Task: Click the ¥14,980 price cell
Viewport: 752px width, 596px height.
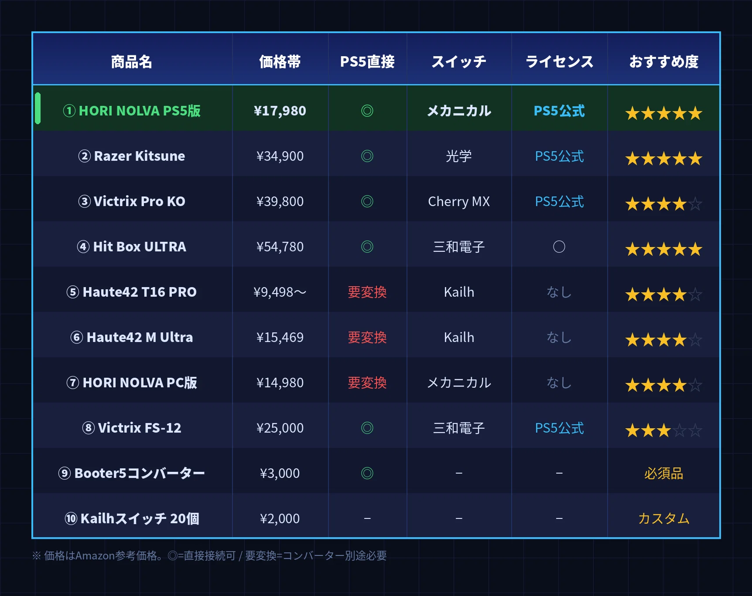Action: coord(280,383)
